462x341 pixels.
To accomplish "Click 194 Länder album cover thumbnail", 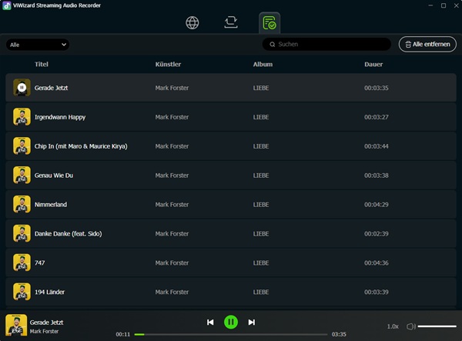I will point(22,292).
